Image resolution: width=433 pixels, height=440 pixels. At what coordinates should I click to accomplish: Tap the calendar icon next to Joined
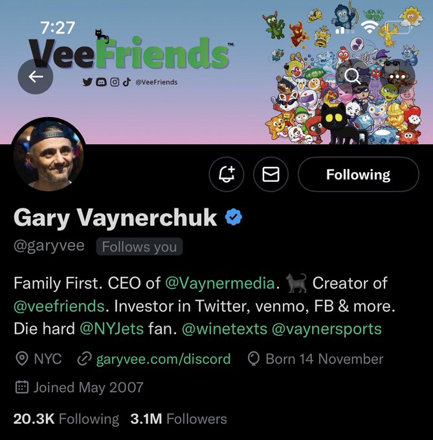tap(21, 387)
